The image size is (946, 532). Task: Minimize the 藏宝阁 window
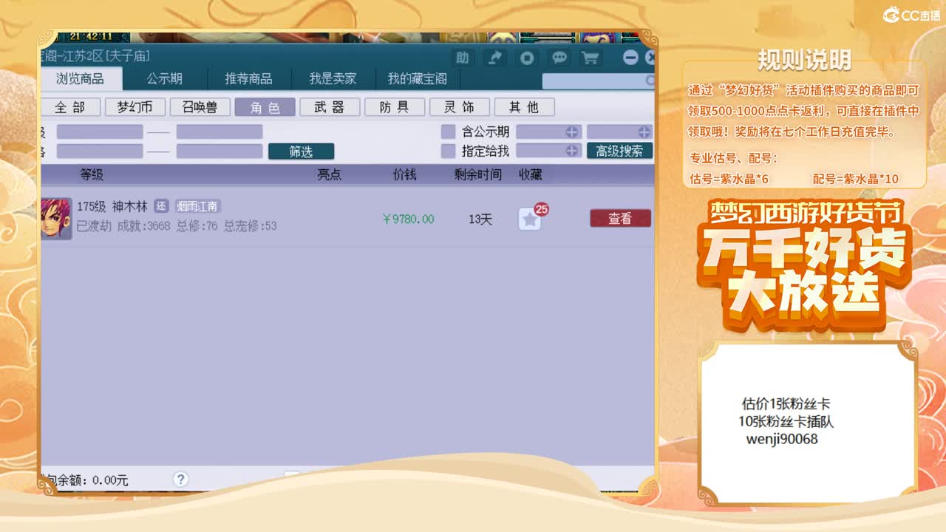[630, 58]
